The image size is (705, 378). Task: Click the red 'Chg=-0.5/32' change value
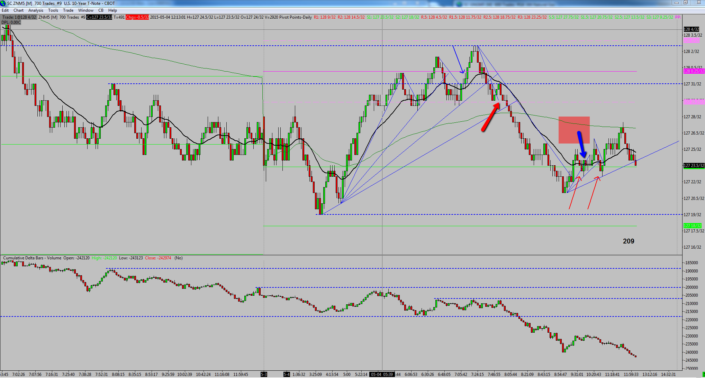137,17
